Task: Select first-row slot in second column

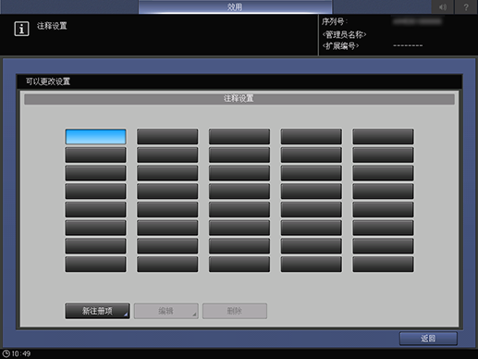Action: [x=167, y=137]
